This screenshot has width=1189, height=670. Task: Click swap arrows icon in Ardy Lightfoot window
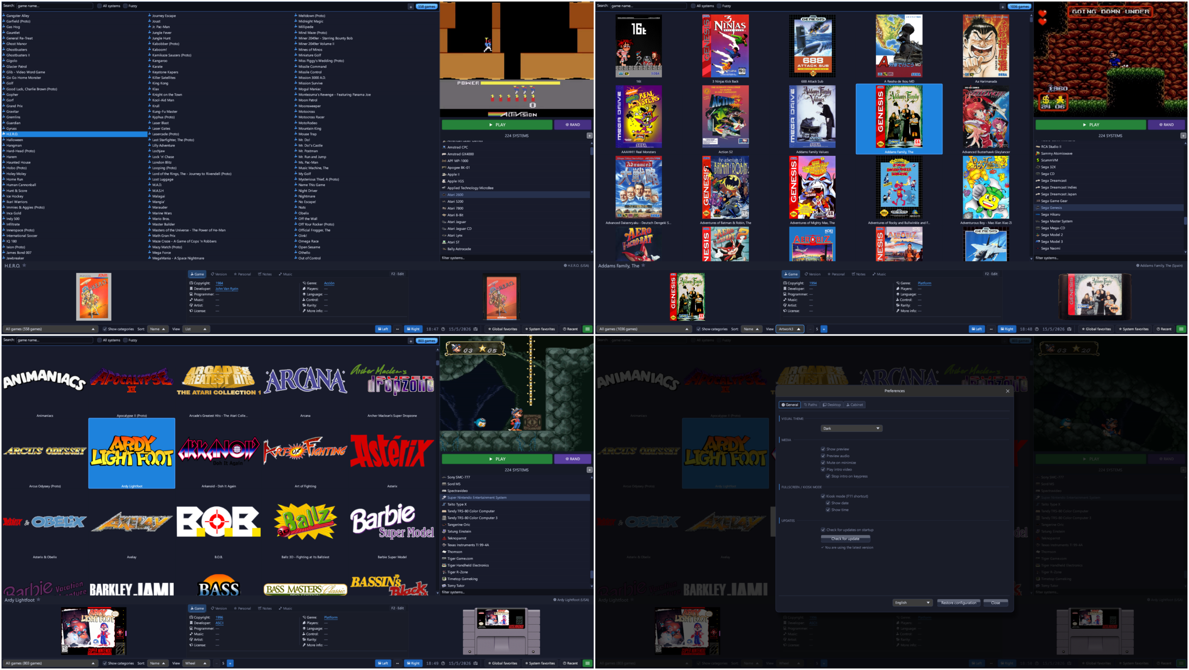tap(397, 663)
